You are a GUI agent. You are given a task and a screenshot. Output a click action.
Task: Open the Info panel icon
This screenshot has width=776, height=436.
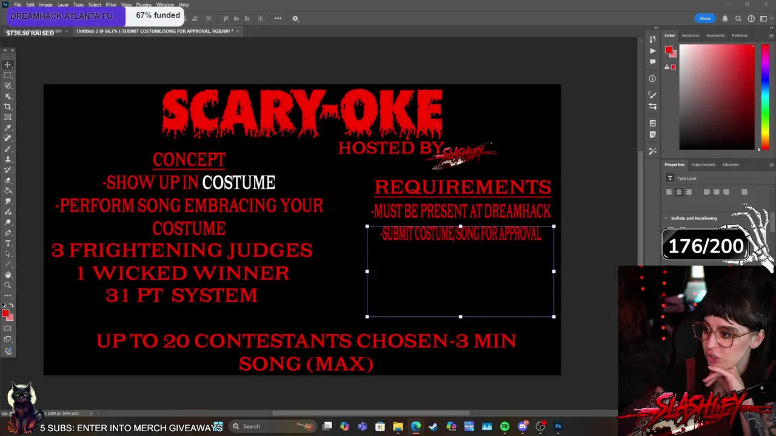(x=652, y=78)
